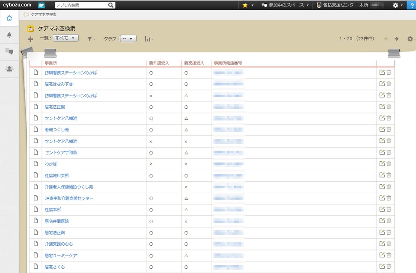Sort by 事業所電話番号 column header
This screenshot has width=416, height=273.
(228, 63)
